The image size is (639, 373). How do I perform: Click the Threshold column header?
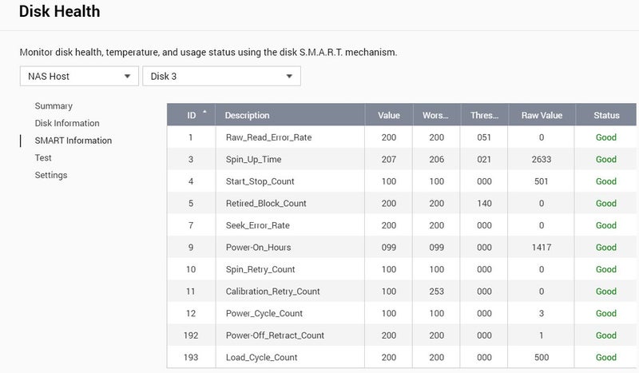coord(484,115)
